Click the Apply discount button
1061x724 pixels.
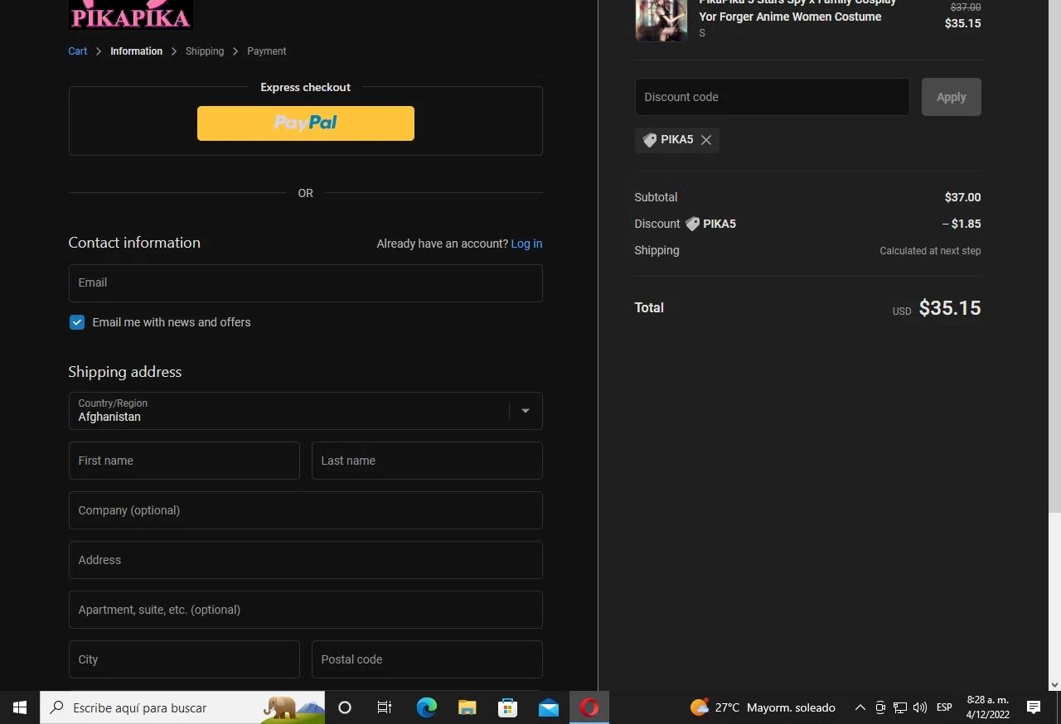[x=951, y=97]
